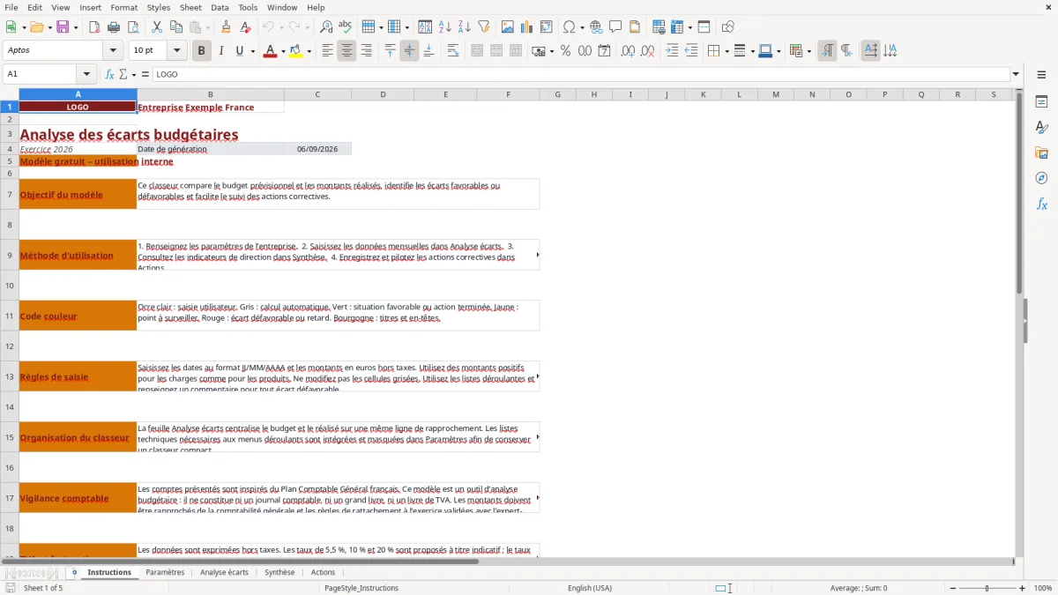Viewport: 1058px width, 595px height.
Task: Switch to the Synthèse sheet tab
Action: (x=279, y=572)
